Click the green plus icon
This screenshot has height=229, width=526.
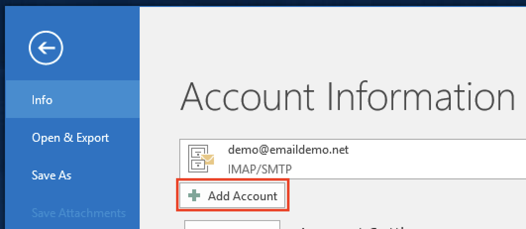tap(194, 195)
